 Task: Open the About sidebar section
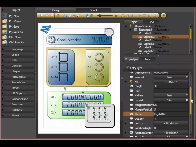click(x=18, y=115)
